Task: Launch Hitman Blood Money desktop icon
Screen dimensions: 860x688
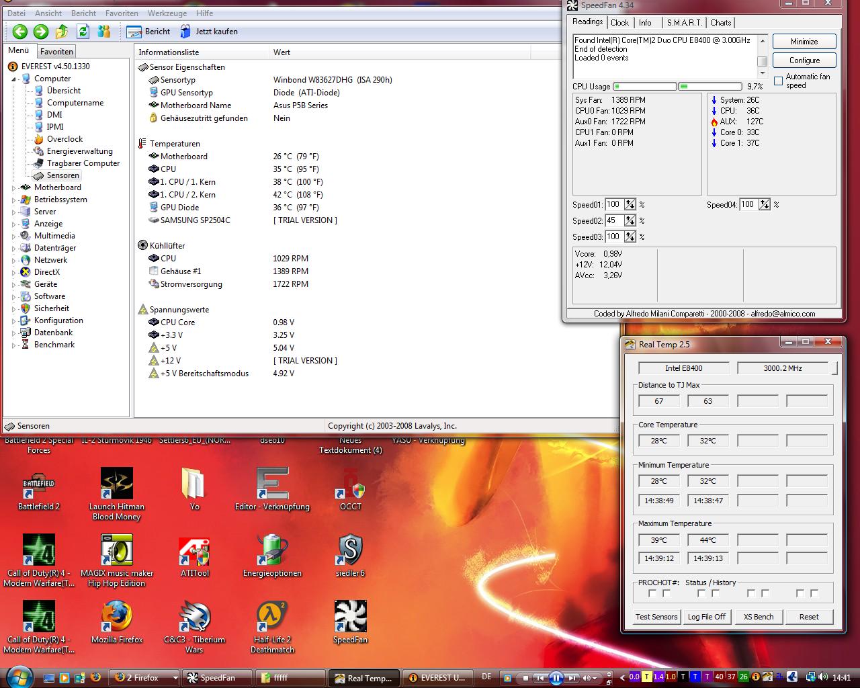Action: pyautogui.click(x=117, y=495)
